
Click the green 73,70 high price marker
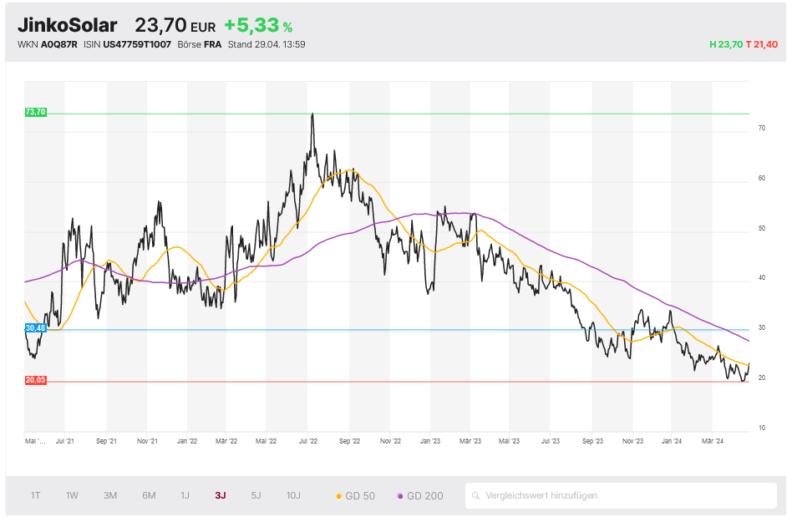pos(36,112)
